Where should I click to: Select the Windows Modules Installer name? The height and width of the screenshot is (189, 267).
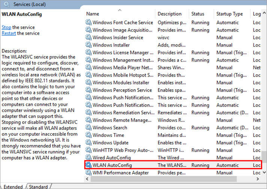click(x=121, y=83)
